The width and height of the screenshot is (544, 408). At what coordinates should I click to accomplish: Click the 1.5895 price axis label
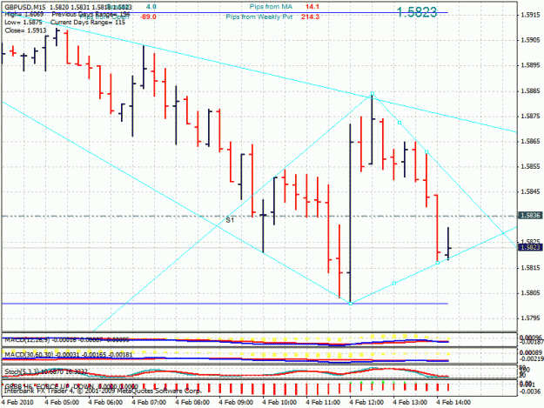(x=531, y=65)
